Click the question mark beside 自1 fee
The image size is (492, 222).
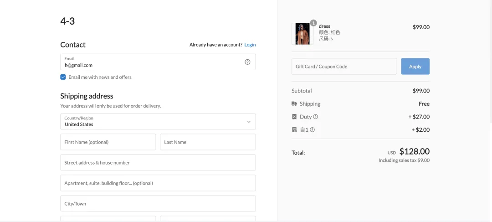(313, 130)
